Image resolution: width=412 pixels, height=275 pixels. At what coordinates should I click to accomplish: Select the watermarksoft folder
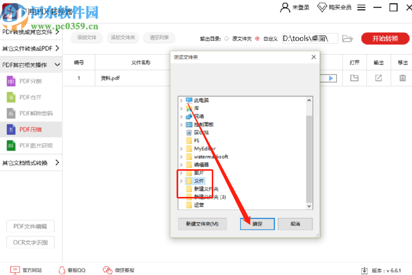click(x=211, y=157)
